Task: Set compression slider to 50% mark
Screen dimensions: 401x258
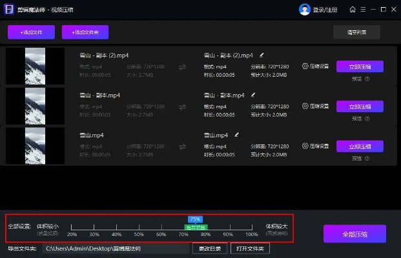Action: tap(139, 228)
